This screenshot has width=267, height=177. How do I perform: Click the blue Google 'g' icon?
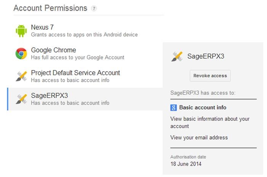click(174, 108)
